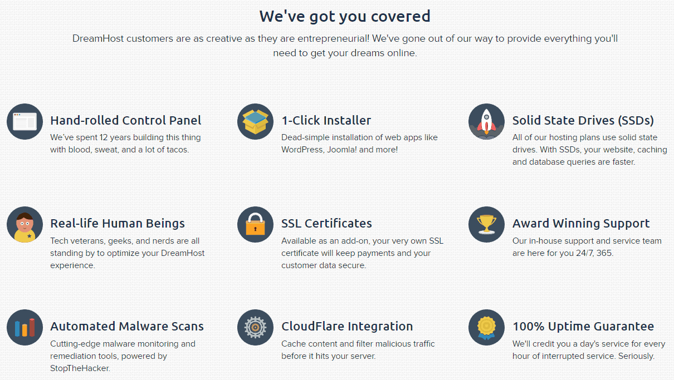Click the text "Tech veterans, geeks, and nerds are all"

coord(125,241)
